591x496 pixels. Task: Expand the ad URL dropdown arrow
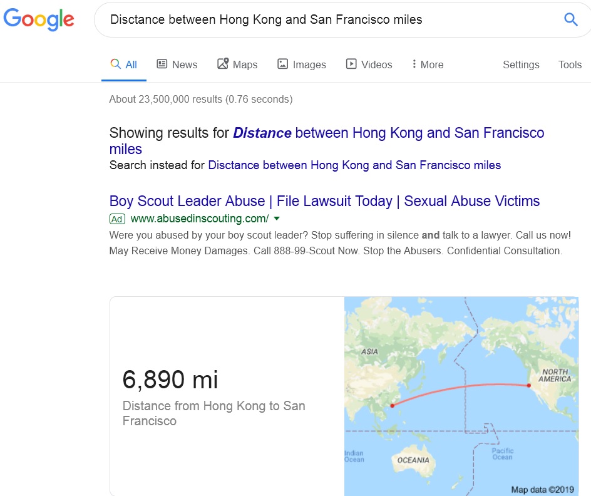click(x=277, y=219)
